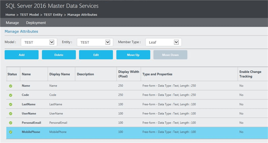The width and height of the screenshot is (268, 143).
Task: Click the LastName row green check icon
Action: [x=11, y=104]
